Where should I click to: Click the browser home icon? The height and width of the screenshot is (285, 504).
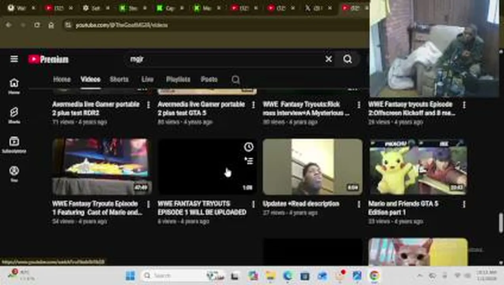(51, 25)
